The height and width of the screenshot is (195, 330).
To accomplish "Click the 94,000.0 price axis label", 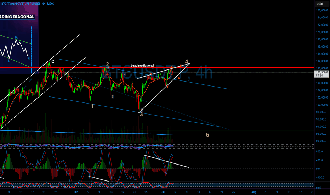I will (x=322, y=127).
